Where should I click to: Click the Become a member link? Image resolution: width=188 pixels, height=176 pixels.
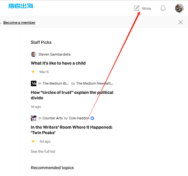click(19, 22)
